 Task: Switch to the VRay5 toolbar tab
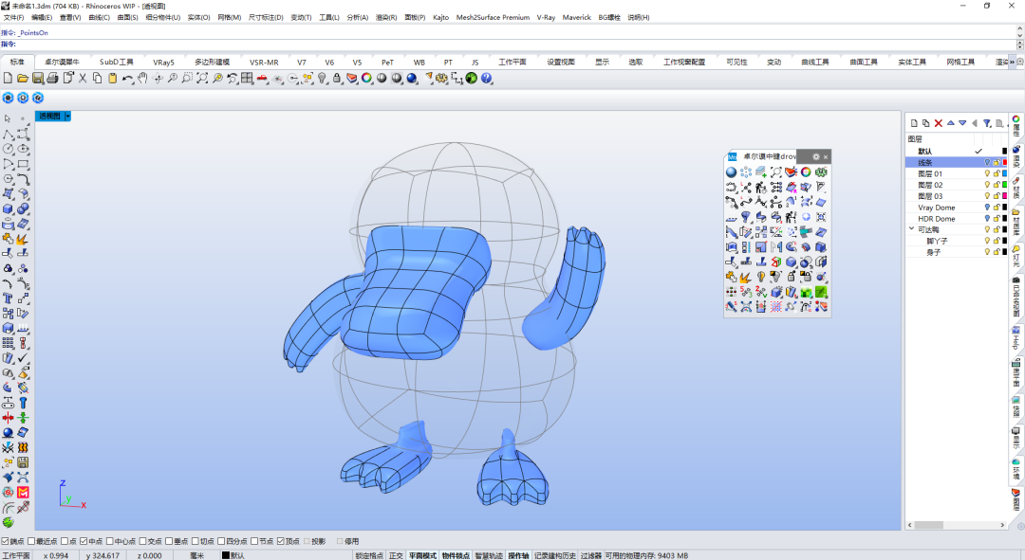coord(163,62)
